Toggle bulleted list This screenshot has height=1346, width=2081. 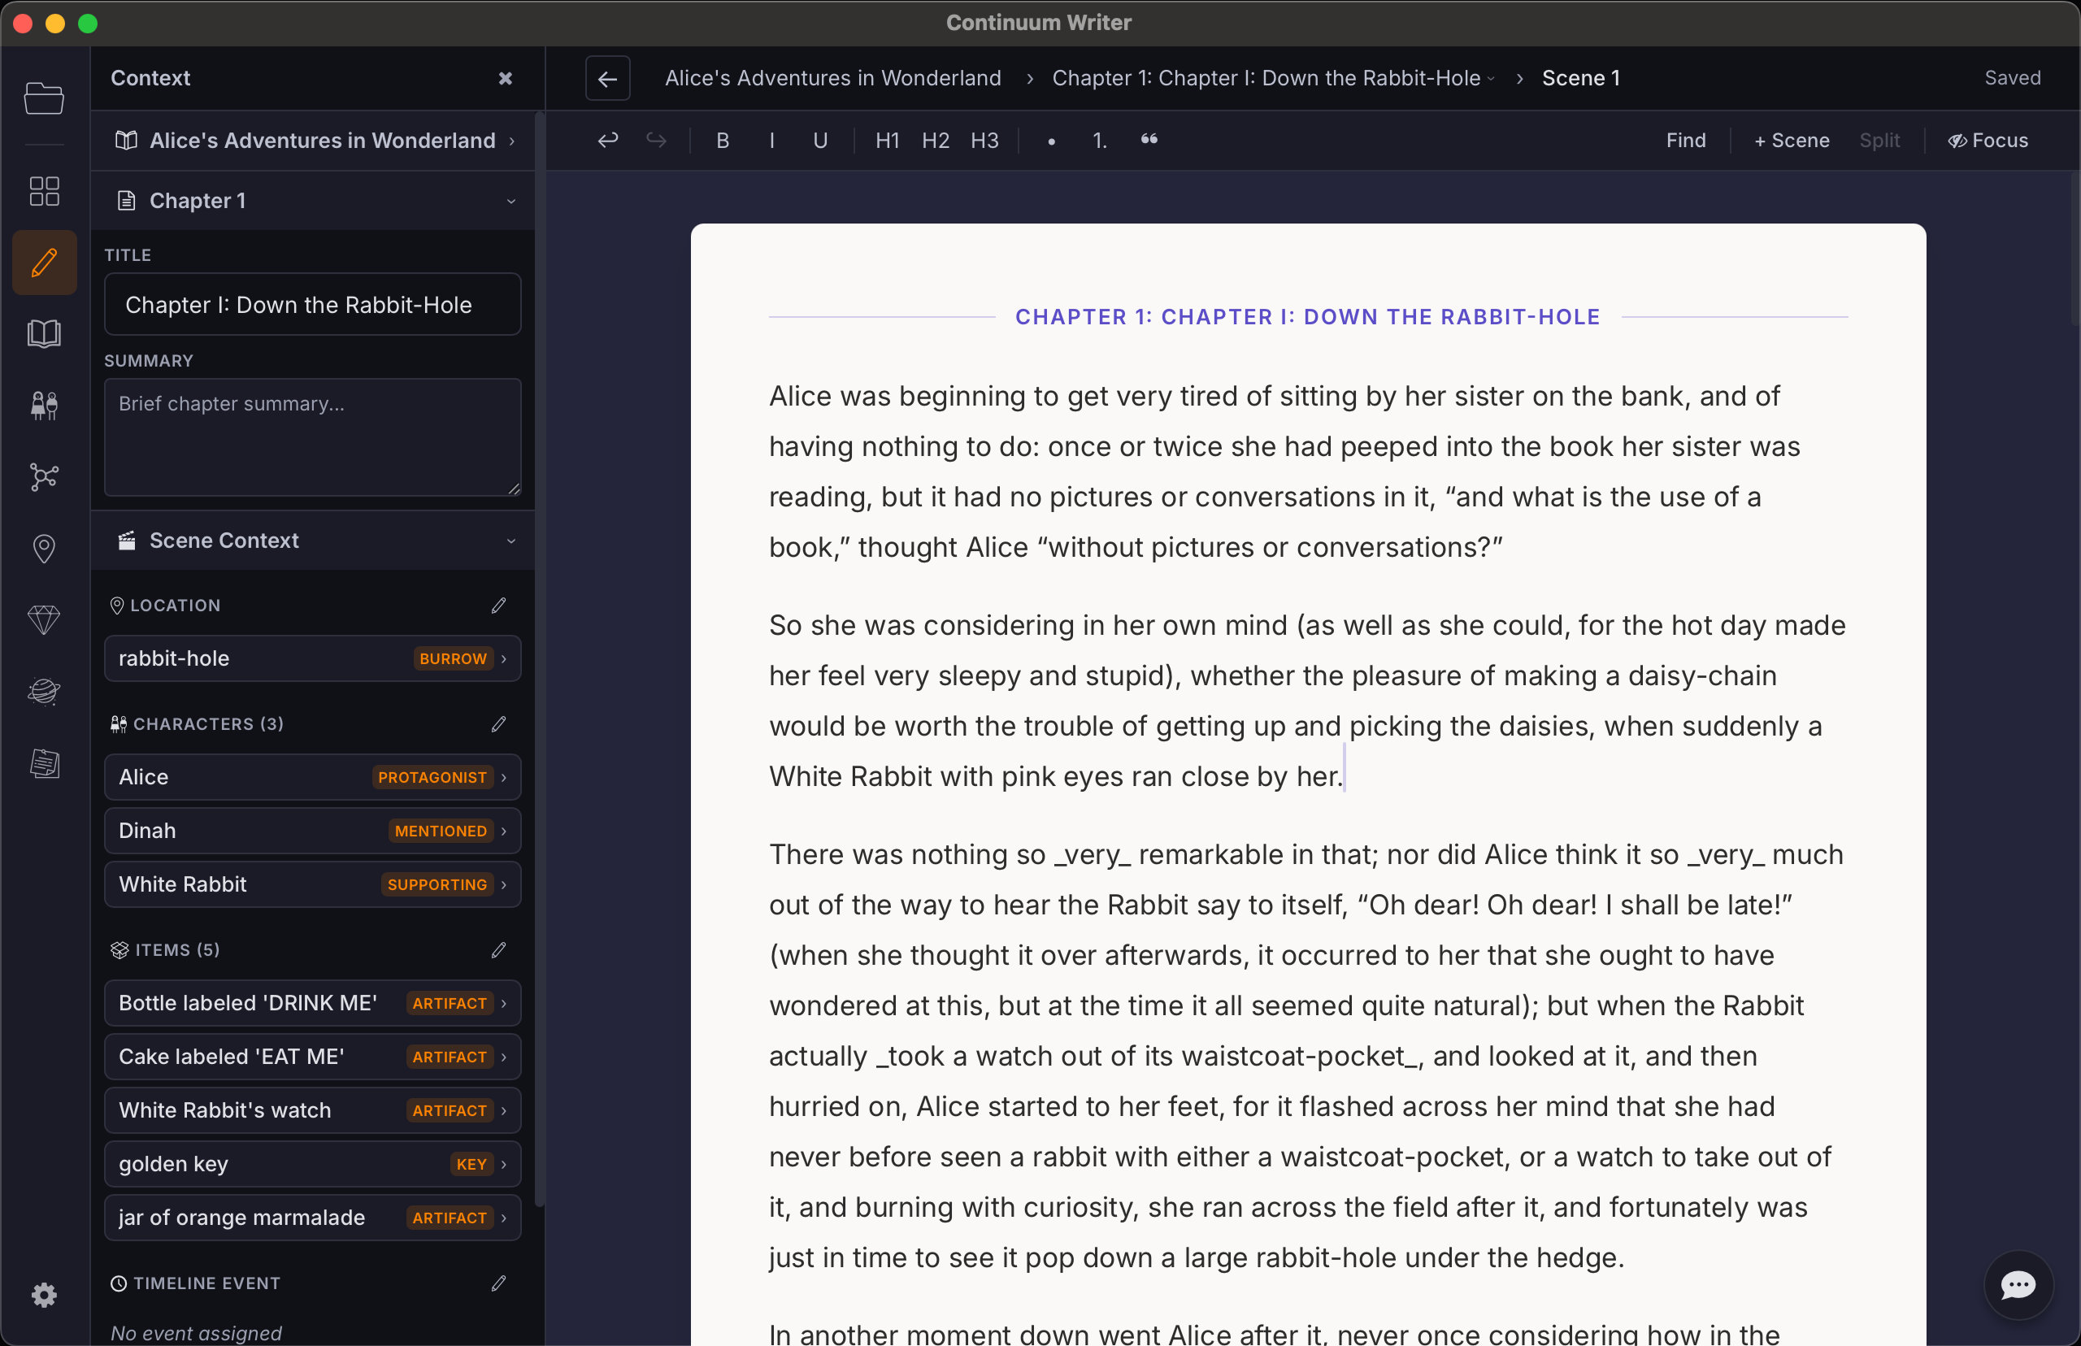click(1051, 141)
